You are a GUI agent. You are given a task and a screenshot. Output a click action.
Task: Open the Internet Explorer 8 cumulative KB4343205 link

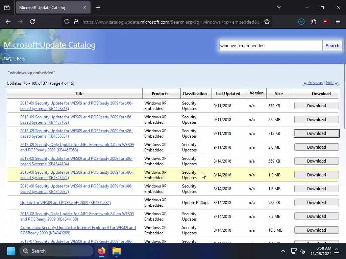[x=78, y=230]
